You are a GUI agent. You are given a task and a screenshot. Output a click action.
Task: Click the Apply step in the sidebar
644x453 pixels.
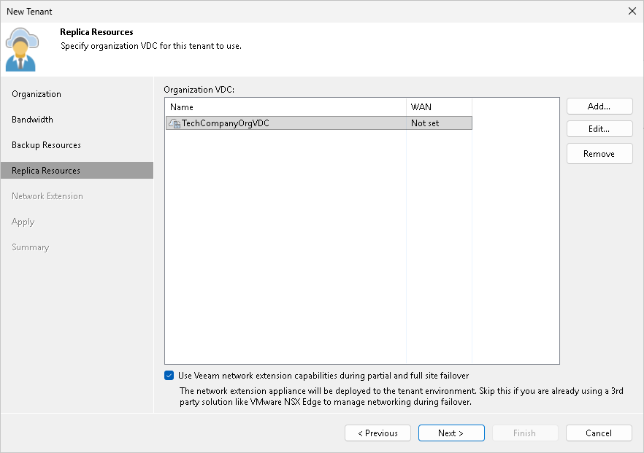coord(23,221)
